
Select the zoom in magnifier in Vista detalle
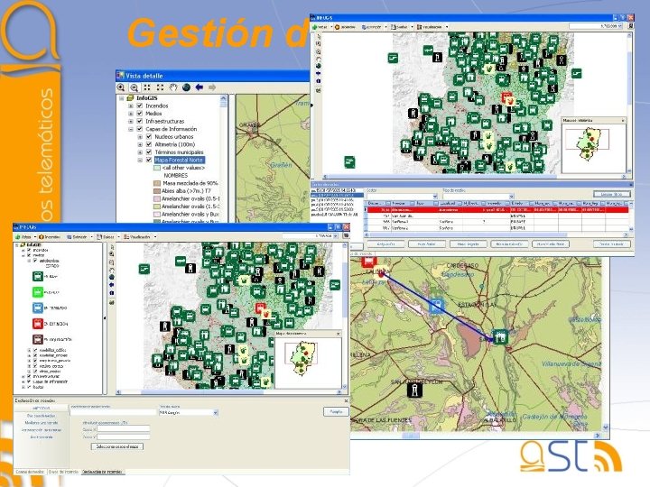point(121,87)
